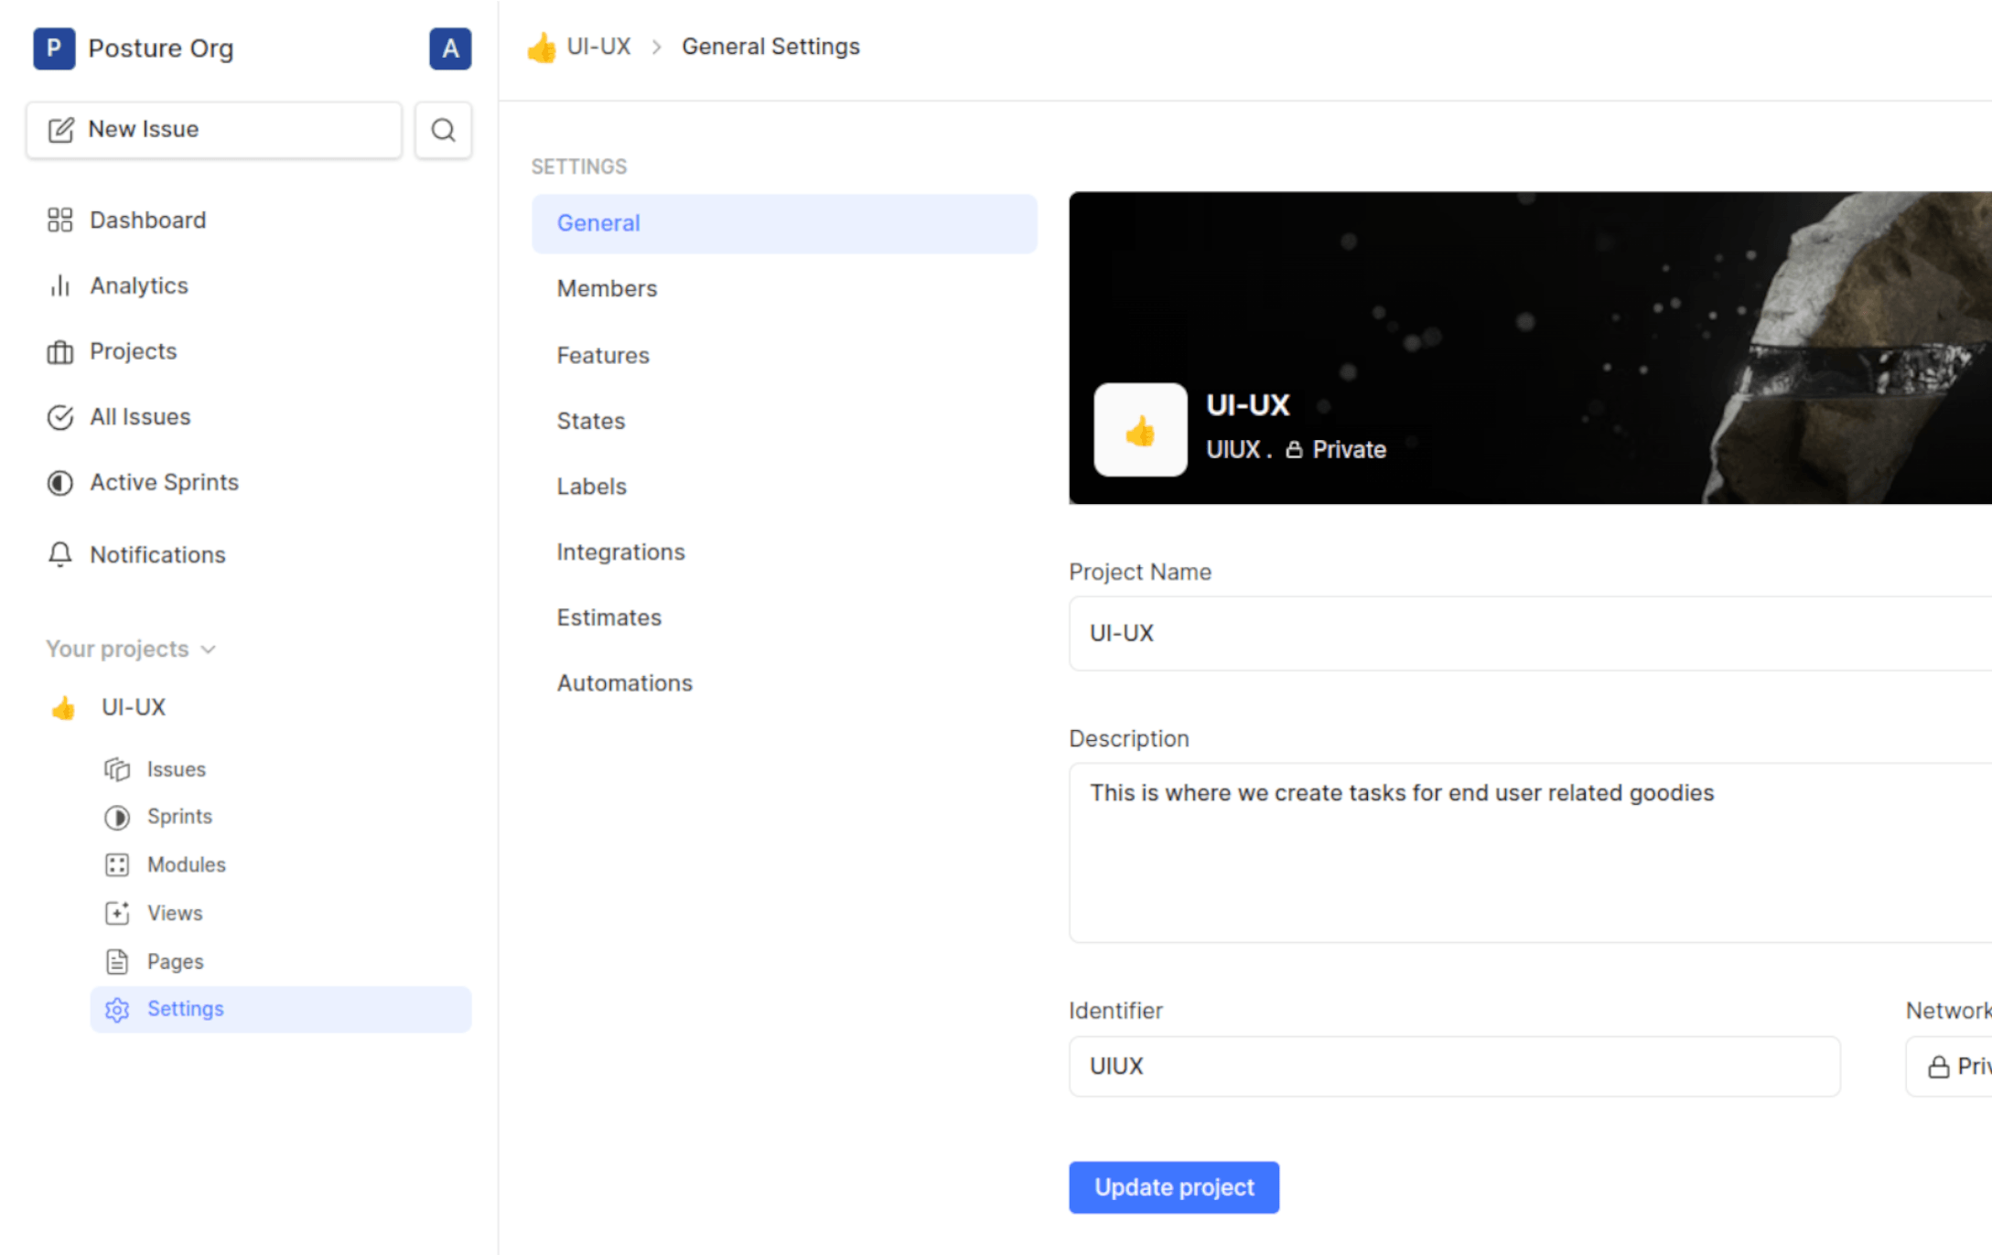This screenshot has height=1255, width=1992.
Task: Select the Members settings tab
Action: [608, 288]
